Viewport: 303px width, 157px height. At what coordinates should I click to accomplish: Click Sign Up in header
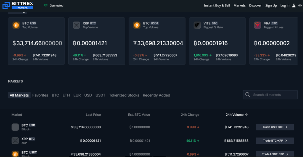tap(271, 5)
